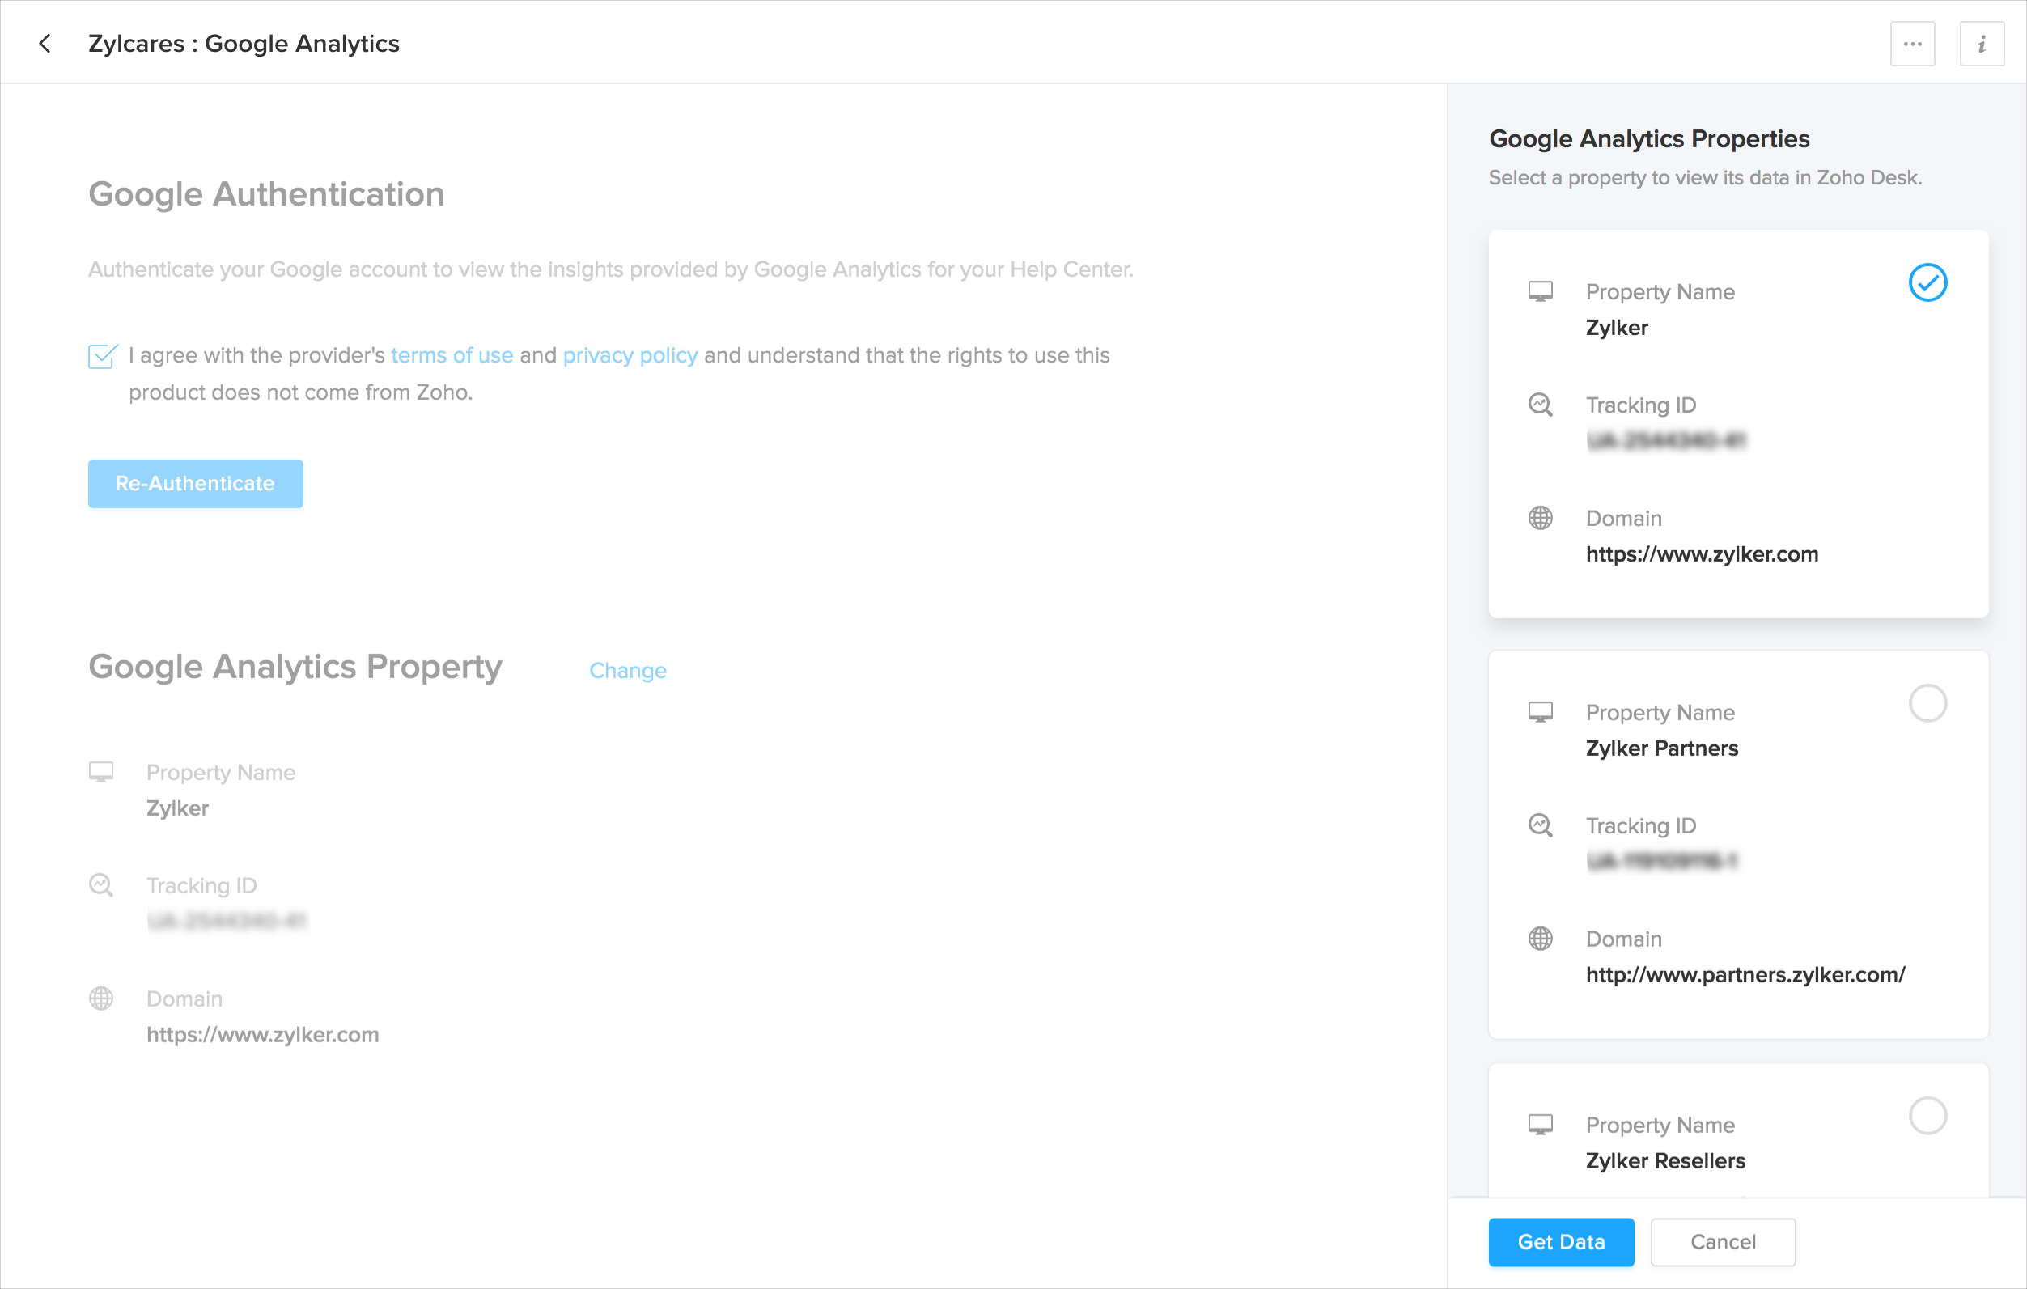2027x1289 pixels.
Task: Click the info icon in header
Action: [1981, 44]
